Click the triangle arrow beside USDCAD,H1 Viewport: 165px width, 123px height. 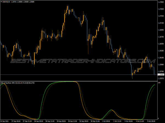1,2
